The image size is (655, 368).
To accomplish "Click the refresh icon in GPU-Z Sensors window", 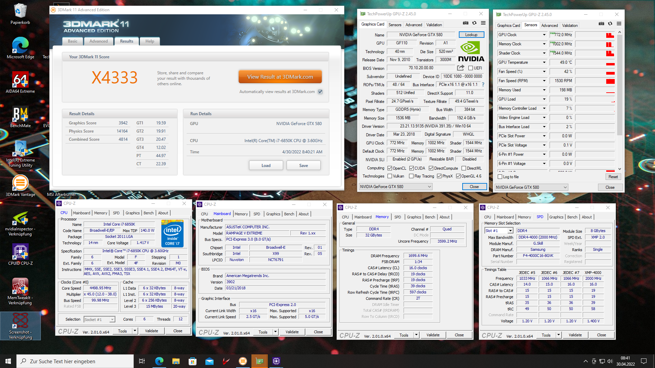I will click(x=610, y=24).
